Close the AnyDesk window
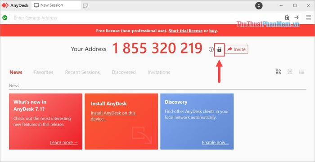 [308, 5]
